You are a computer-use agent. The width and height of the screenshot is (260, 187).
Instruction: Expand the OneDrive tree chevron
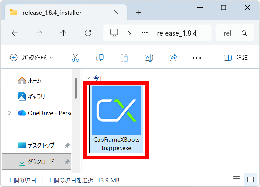(x=10, y=113)
